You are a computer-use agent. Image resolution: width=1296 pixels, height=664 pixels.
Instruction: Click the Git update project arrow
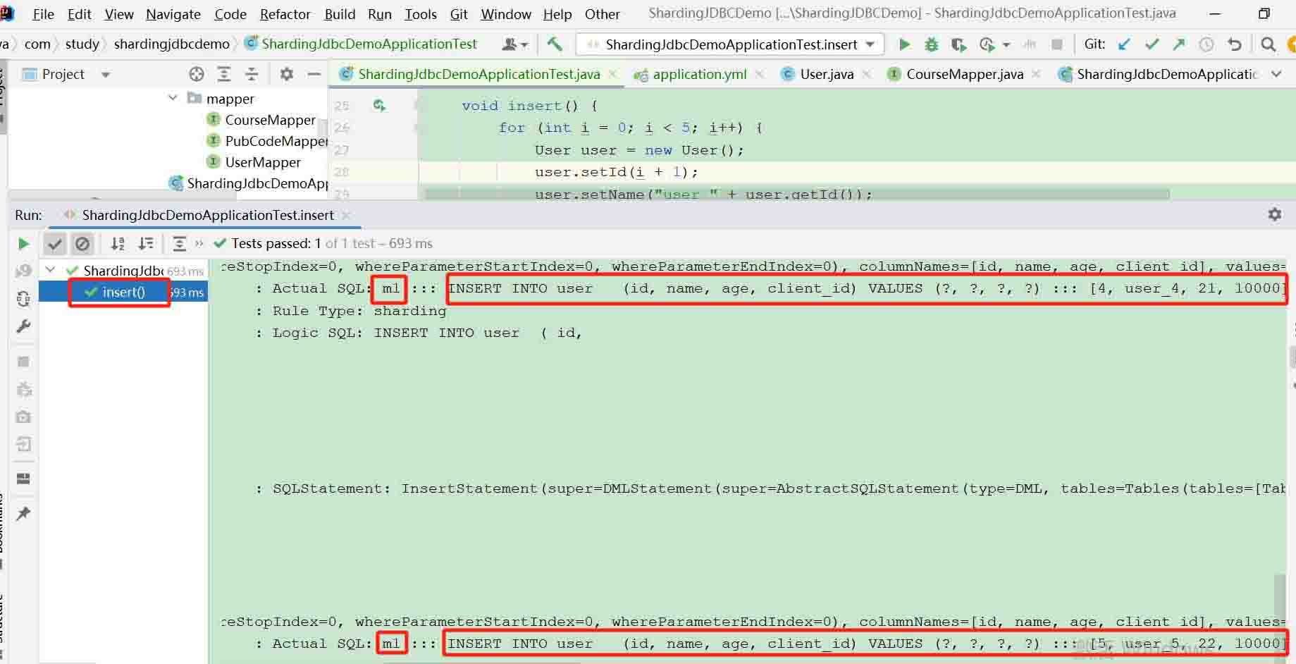1124,44
